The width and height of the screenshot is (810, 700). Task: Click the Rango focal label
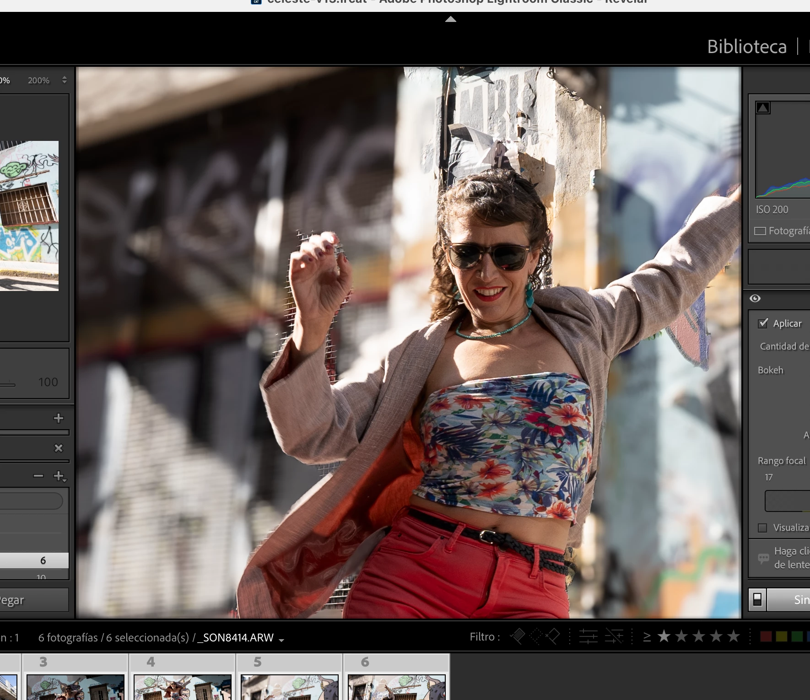click(782, 461)
